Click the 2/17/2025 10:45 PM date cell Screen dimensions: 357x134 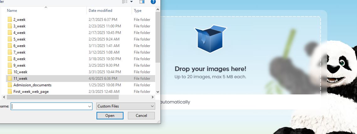[x=105, y=33]
